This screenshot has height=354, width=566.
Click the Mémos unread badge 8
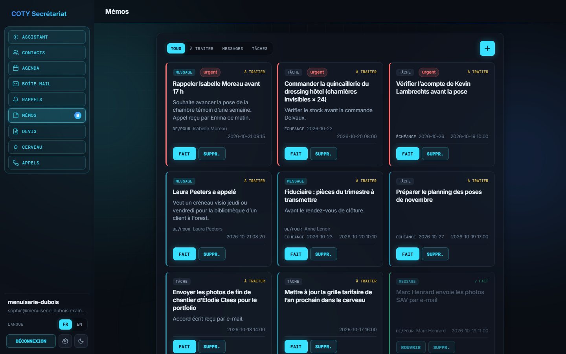click(x=78, y=115)
